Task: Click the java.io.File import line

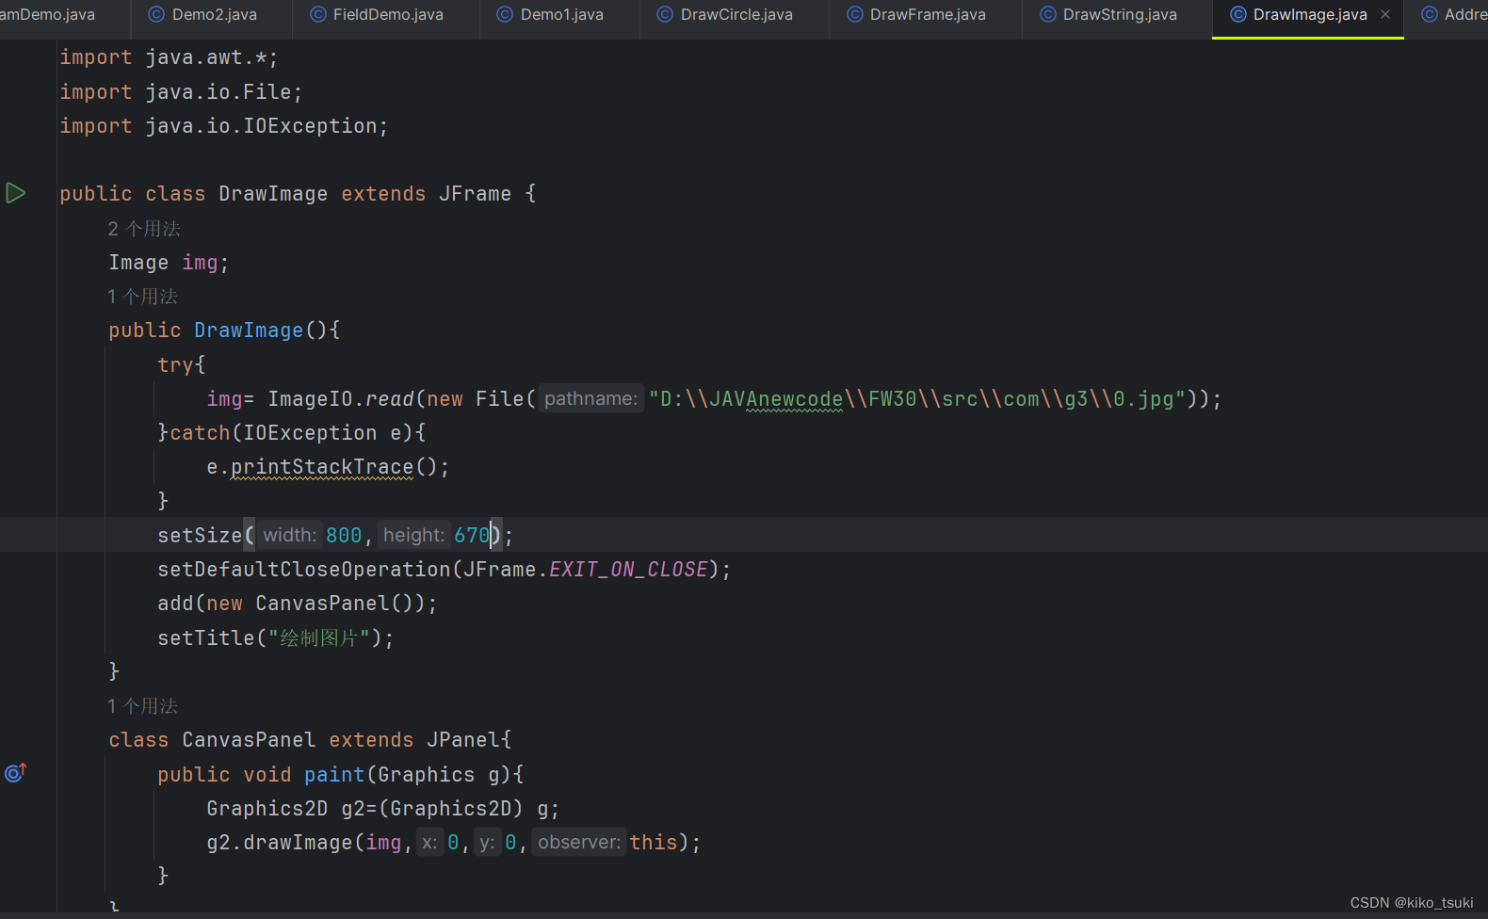Action: tap(182, 92)
